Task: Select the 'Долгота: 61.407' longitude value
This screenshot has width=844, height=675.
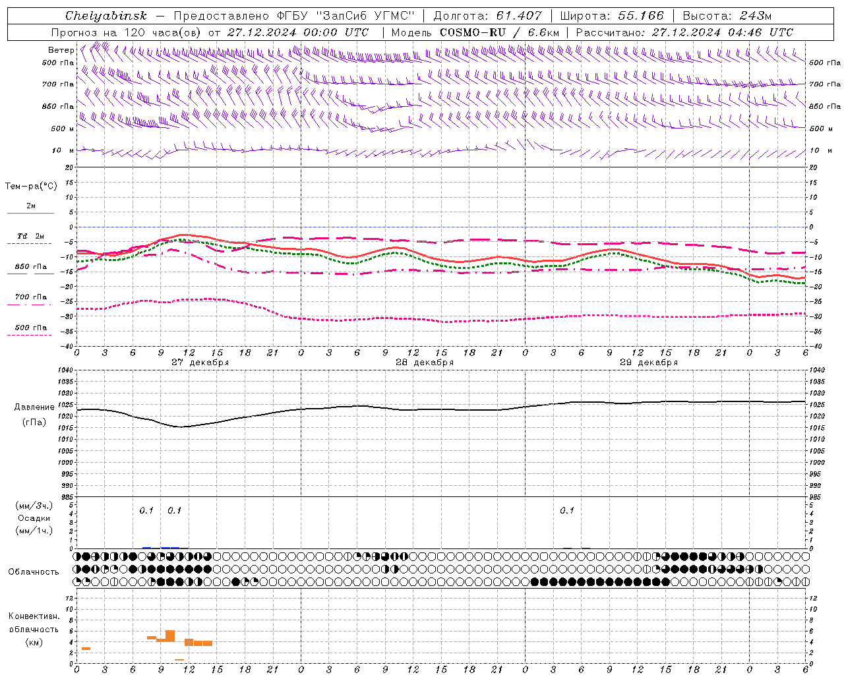Action: (487, 16)
